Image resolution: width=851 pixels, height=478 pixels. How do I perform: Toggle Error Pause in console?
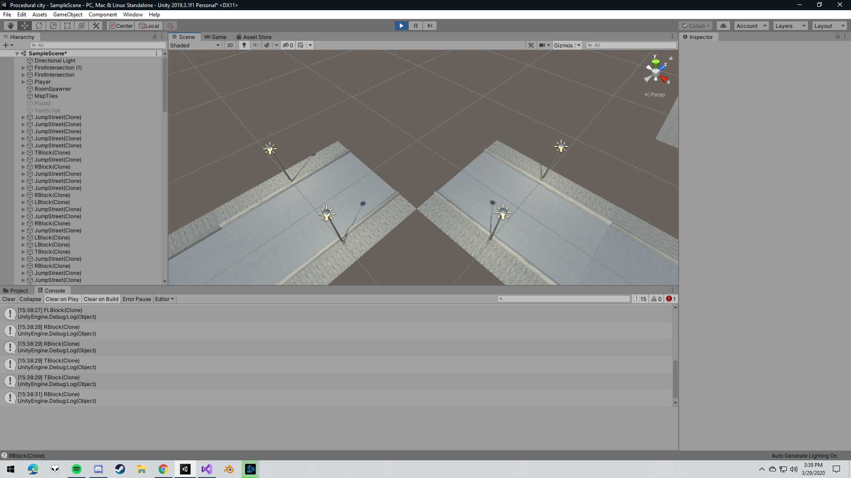tap(137, 299)
